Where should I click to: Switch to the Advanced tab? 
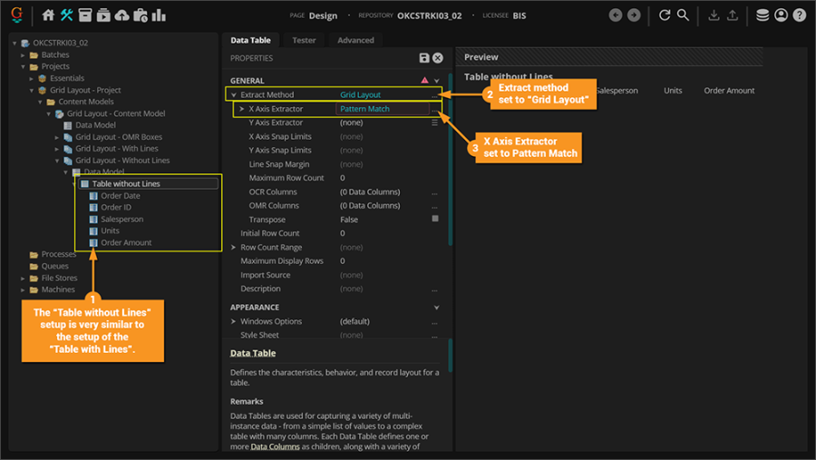(355, 40)
